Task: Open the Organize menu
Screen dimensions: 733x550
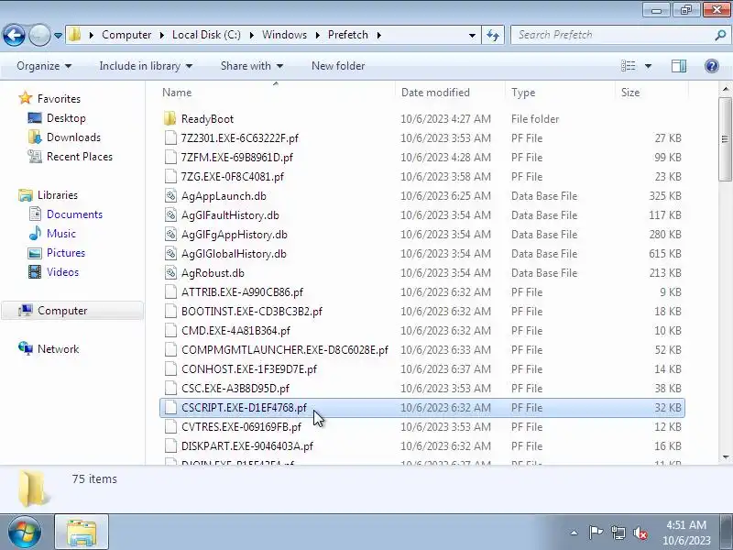Action: coord(44,66)
